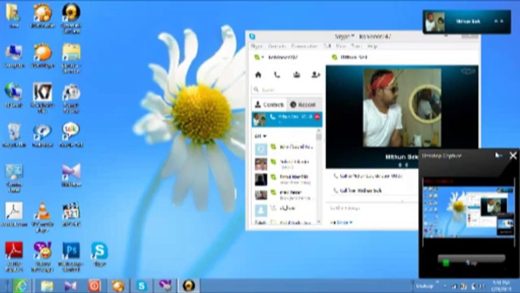Open the purple ribbon app desktop shortcut
This screenshot has height=293, width=520.
pyautogui.click(x=71, y=175)
